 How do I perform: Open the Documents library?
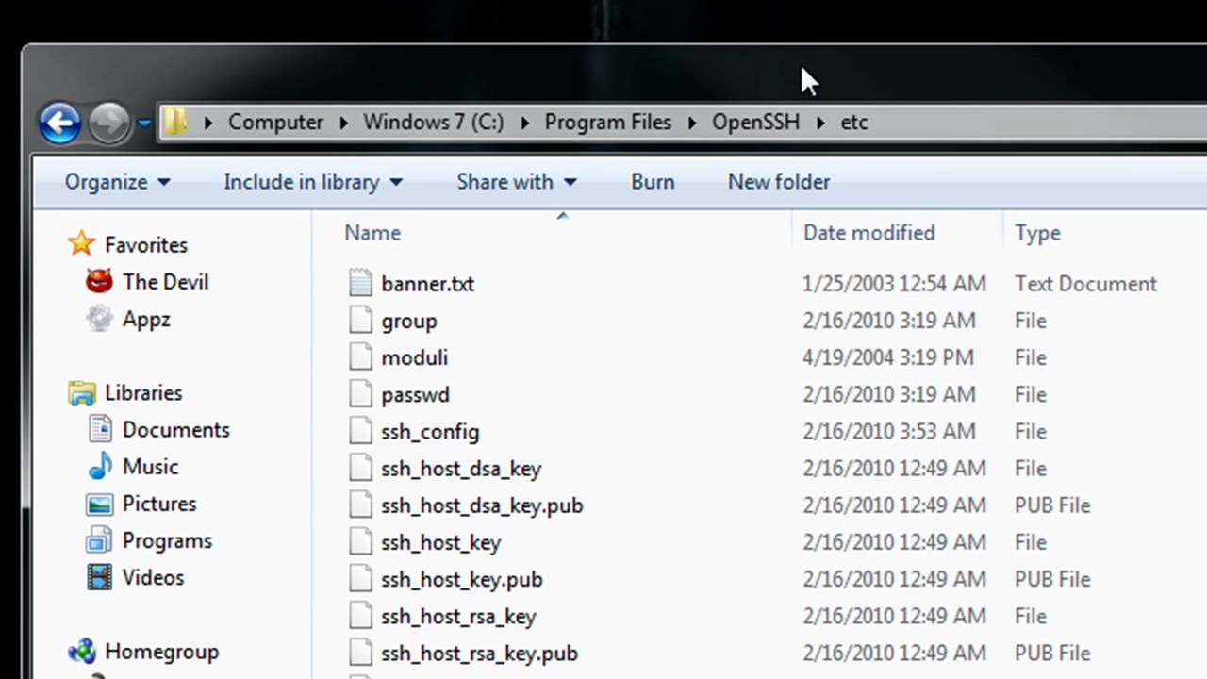(x=176, y=429)
